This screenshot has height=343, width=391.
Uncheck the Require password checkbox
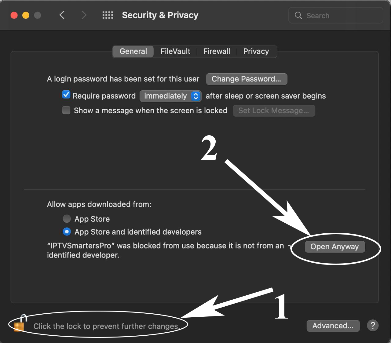[x=66, y=95]
